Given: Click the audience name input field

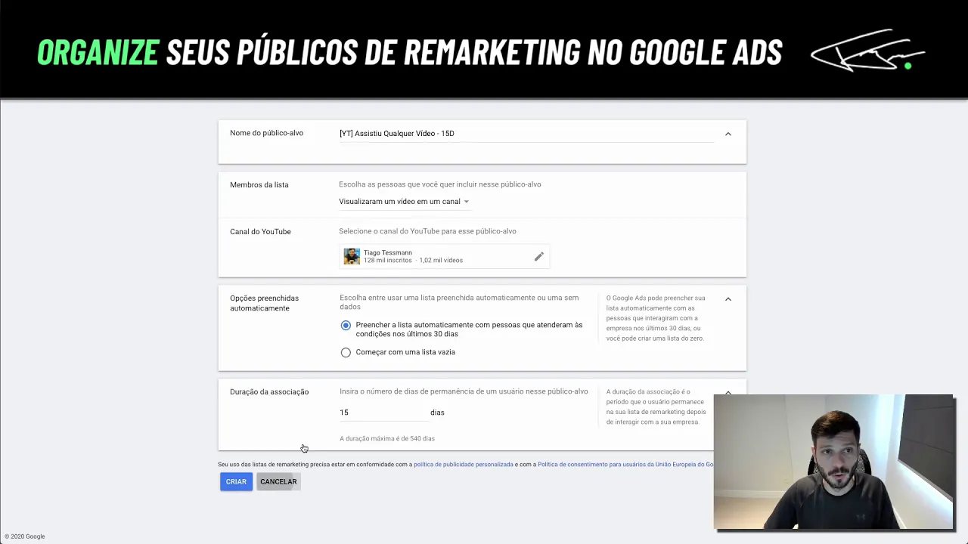Looking at the screenshot, I should point(526,134).
